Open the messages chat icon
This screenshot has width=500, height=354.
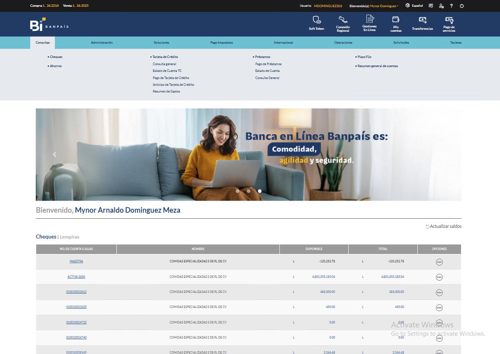coord(431,6)
